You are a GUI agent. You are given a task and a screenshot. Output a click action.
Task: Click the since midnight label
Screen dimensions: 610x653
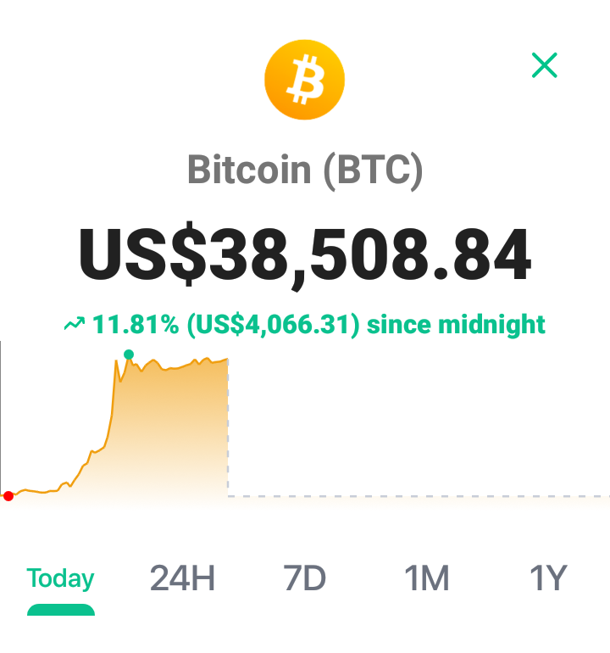click(456, 325)
